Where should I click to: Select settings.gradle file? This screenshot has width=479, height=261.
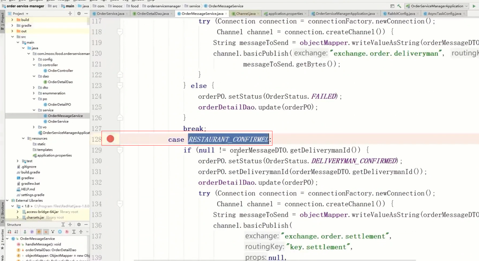(32, 195)
